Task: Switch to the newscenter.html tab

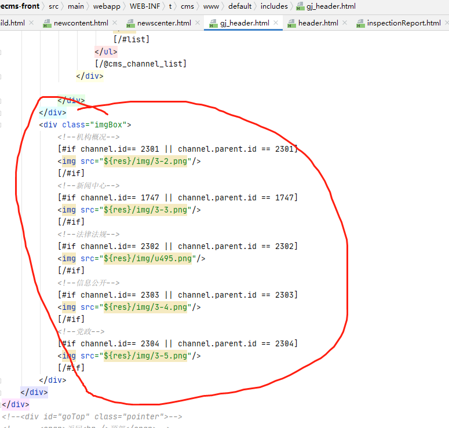Action: click(163, 23)
